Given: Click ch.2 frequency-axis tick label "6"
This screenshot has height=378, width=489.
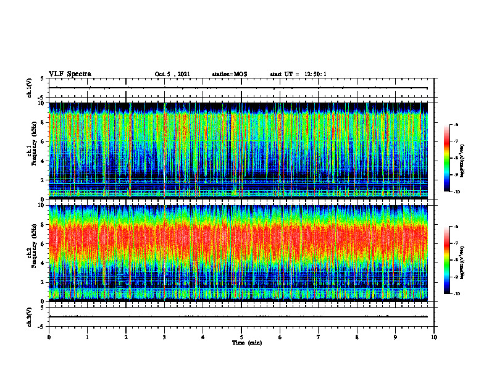Looking at the screenshot, I should pyautogui.click(x=43, y=244).
